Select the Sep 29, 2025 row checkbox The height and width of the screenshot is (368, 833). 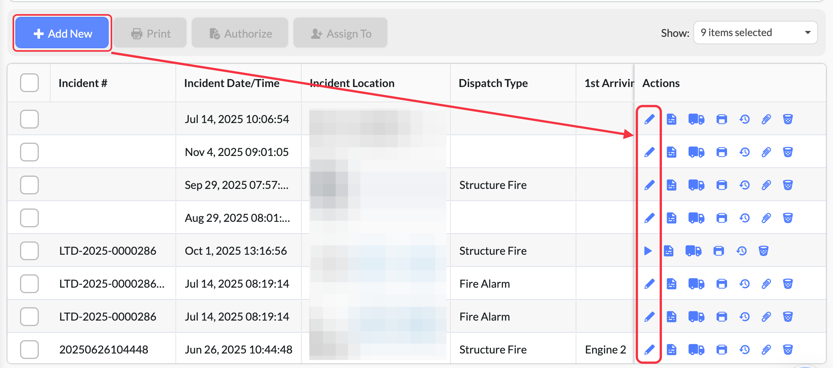click(29, 185)
